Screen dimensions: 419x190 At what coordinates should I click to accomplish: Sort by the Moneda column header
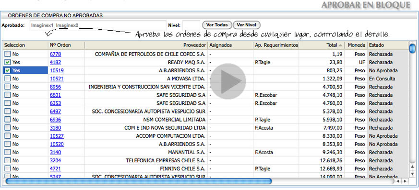coord(356,45)
